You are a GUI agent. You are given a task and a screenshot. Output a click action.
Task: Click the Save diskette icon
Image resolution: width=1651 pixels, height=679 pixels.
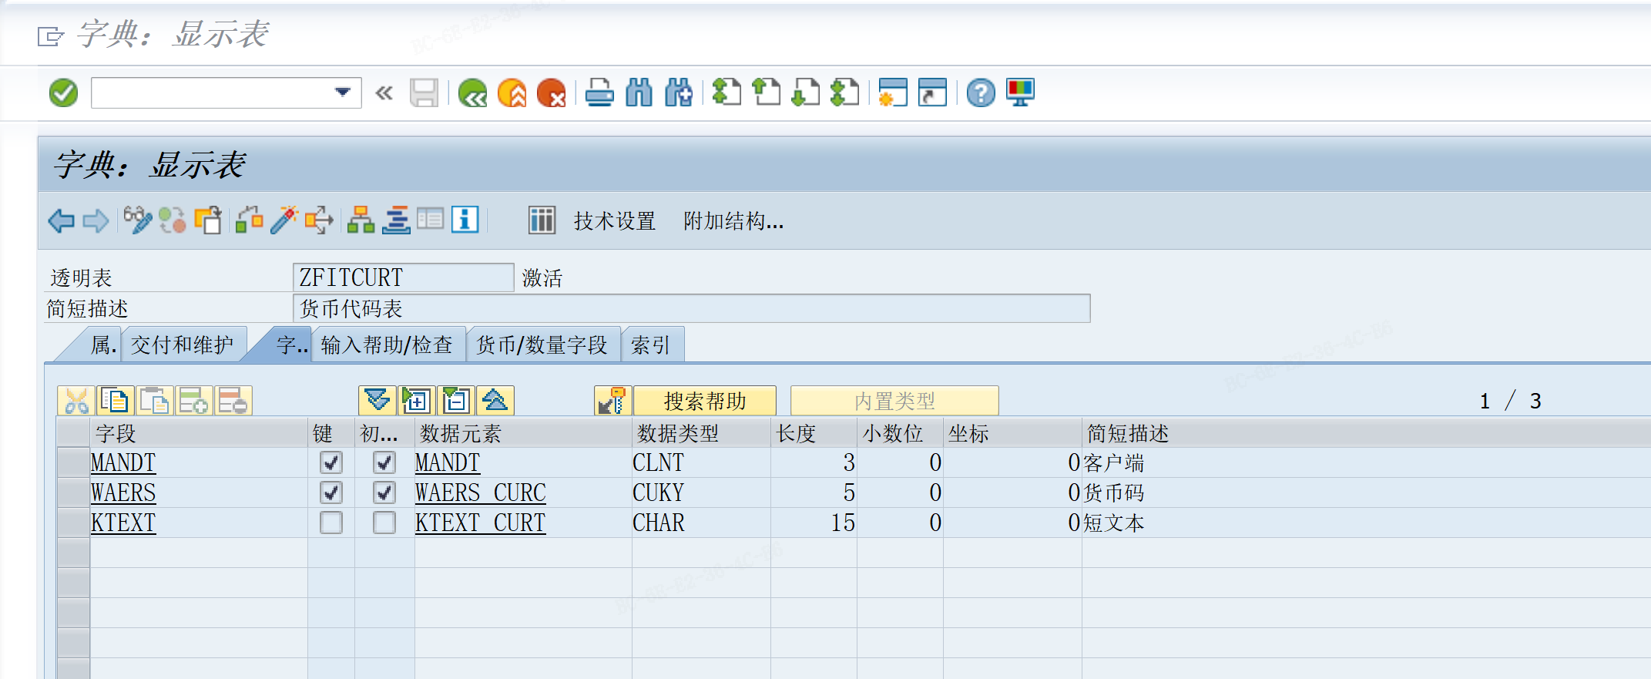424,93
